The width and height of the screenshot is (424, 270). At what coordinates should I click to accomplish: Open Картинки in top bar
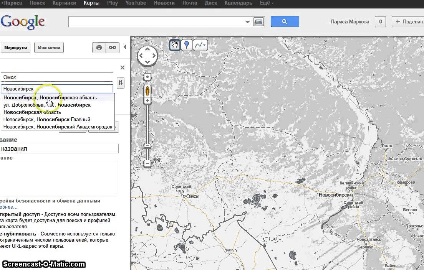tap(64, 3)
